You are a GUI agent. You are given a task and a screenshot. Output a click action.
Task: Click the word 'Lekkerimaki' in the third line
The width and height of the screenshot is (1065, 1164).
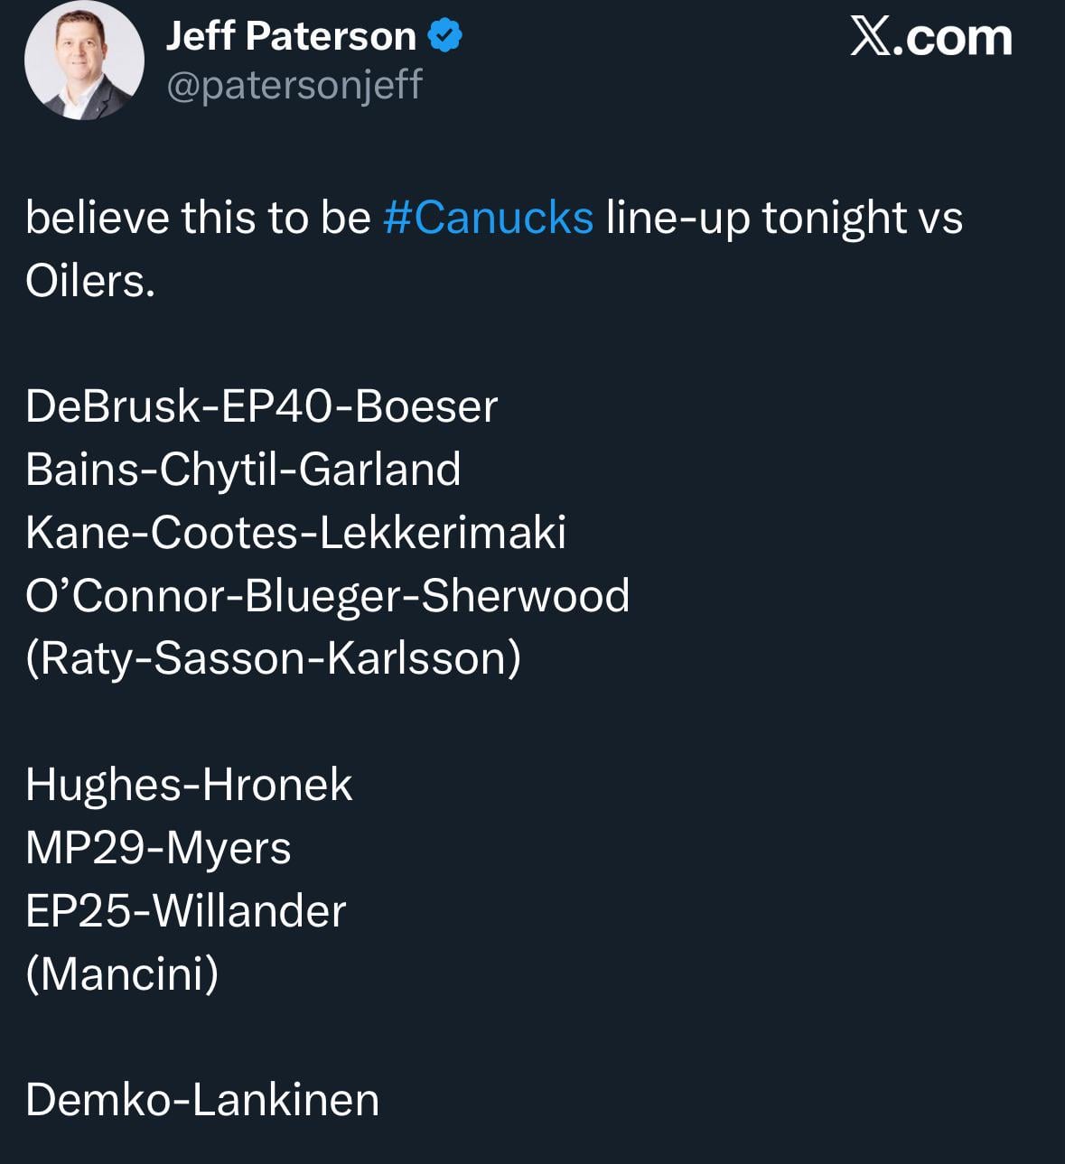[x=443, y=532]
